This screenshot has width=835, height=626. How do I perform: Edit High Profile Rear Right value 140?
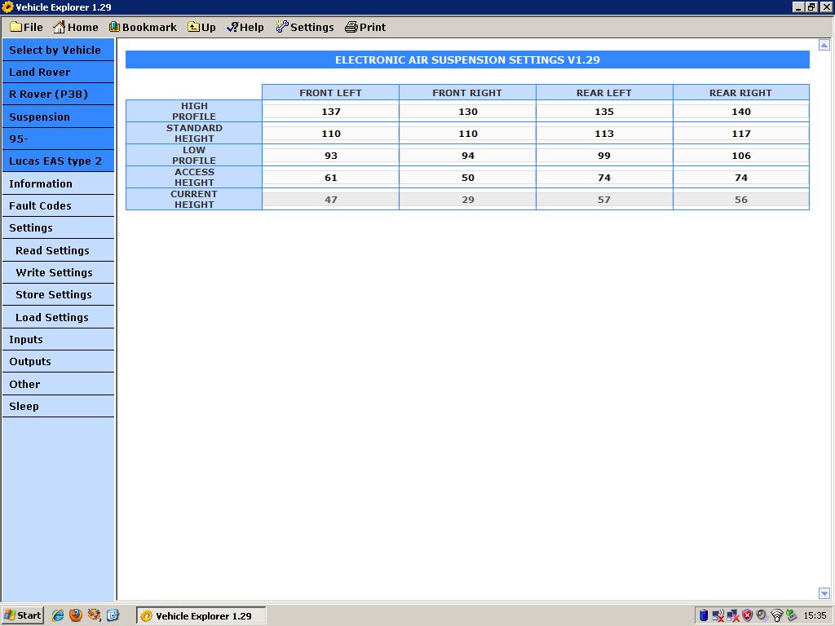click(741, 111)
